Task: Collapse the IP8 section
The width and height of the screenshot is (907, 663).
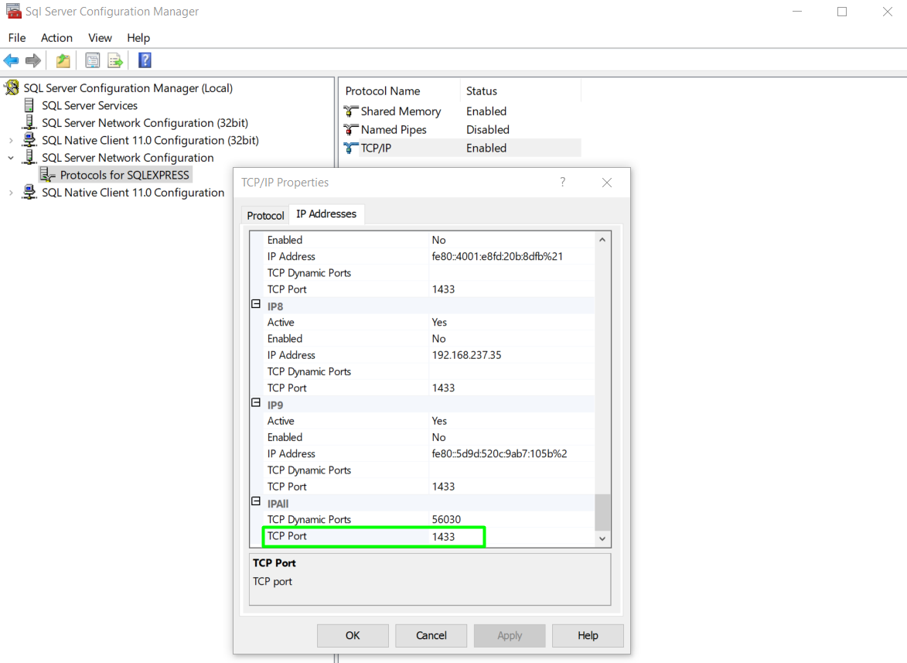Action: 256,304
